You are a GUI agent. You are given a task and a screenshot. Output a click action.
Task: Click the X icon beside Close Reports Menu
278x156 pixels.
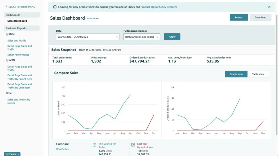tap(6, 7)
